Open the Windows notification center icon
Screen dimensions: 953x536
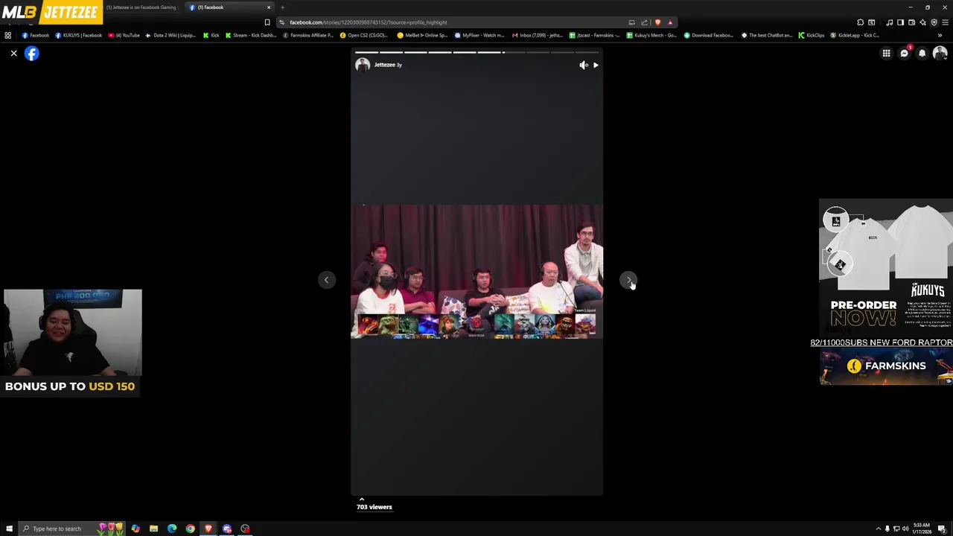pyautogui.click(x=942, y=529)
